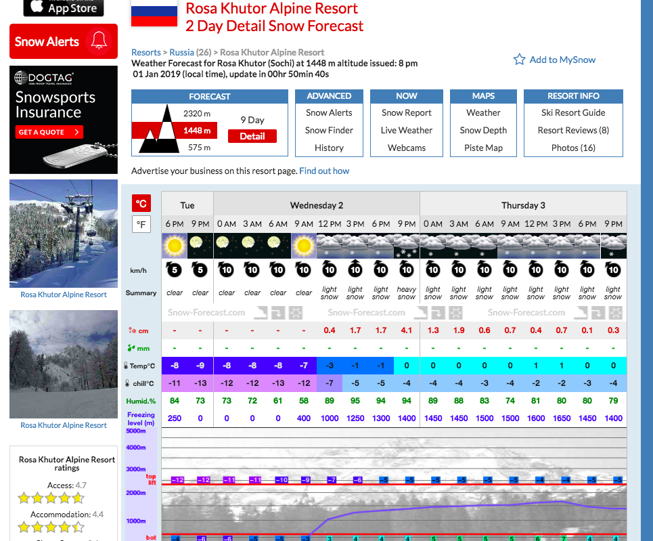Screen dimensions: 653x541
Task: Click the snow cloud icon for Thursday 9 PM
Action: coord(614,246)
